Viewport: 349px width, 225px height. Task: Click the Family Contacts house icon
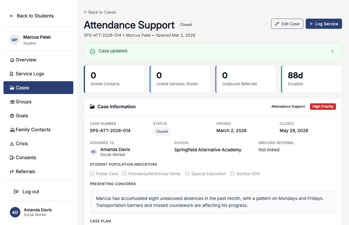[12, 130]
